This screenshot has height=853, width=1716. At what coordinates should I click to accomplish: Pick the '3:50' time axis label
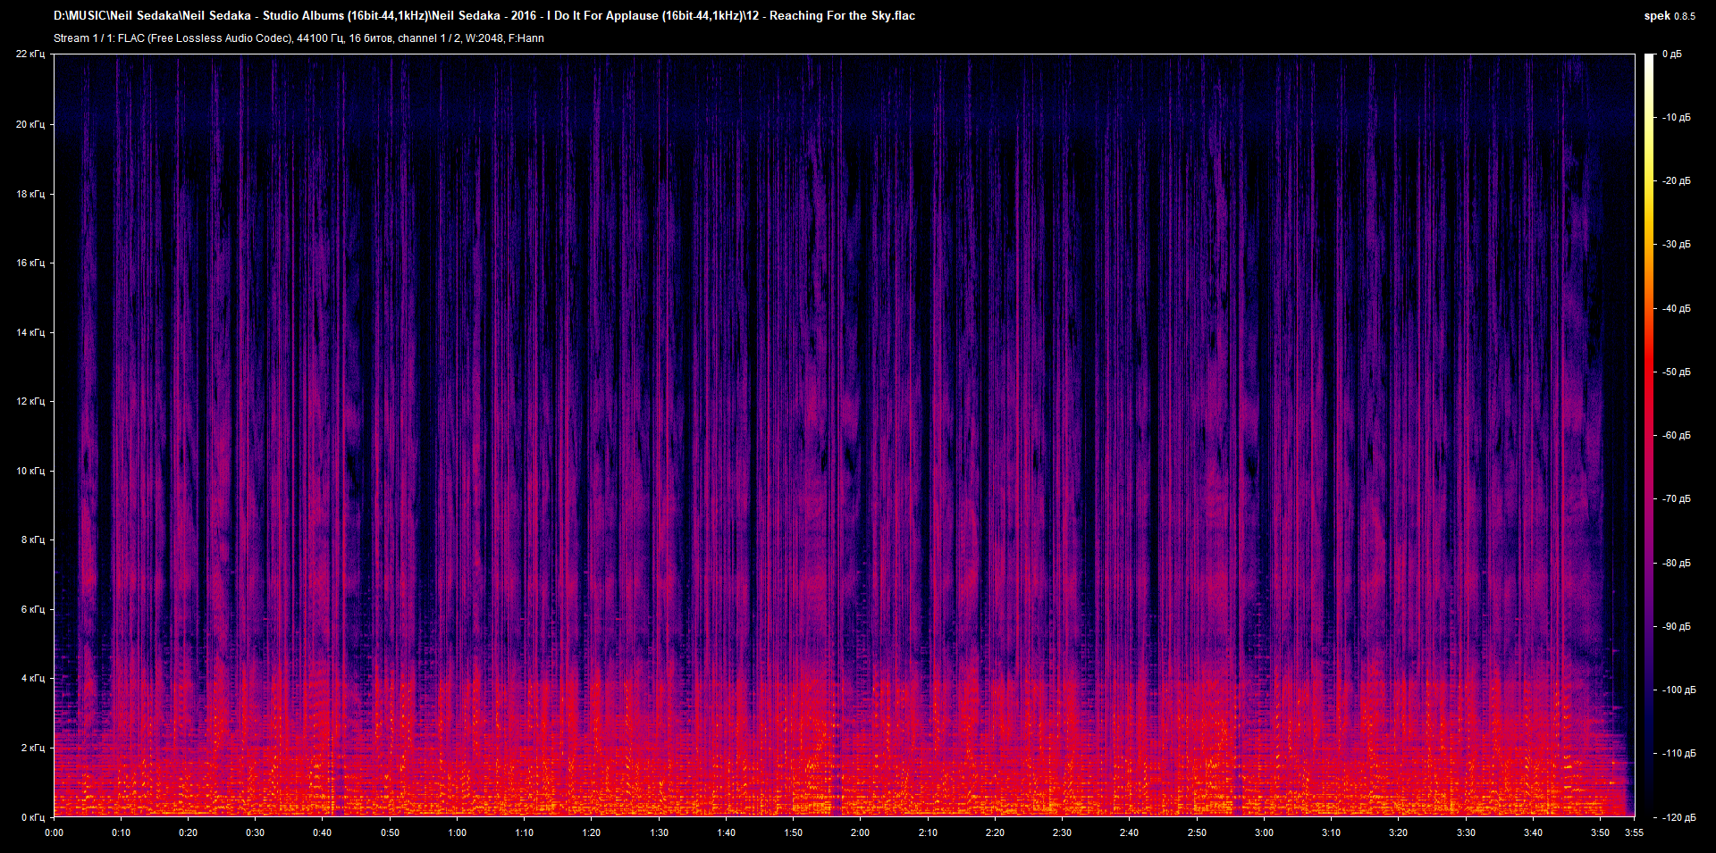(1601, 832)
